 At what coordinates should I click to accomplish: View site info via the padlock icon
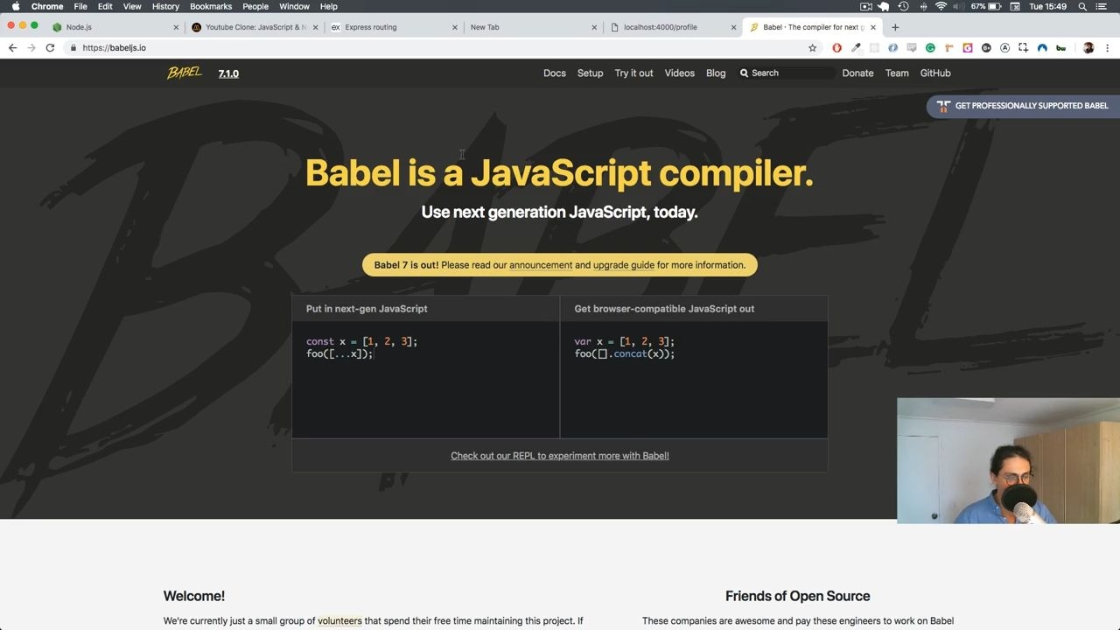click(x=73, y=48)
